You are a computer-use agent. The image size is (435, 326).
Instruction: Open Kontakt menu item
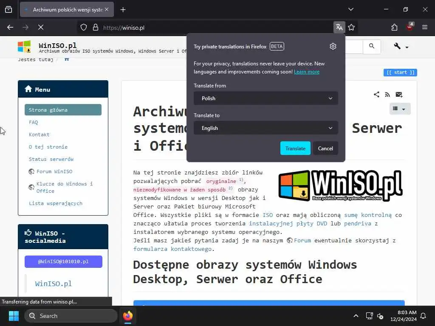39,135
